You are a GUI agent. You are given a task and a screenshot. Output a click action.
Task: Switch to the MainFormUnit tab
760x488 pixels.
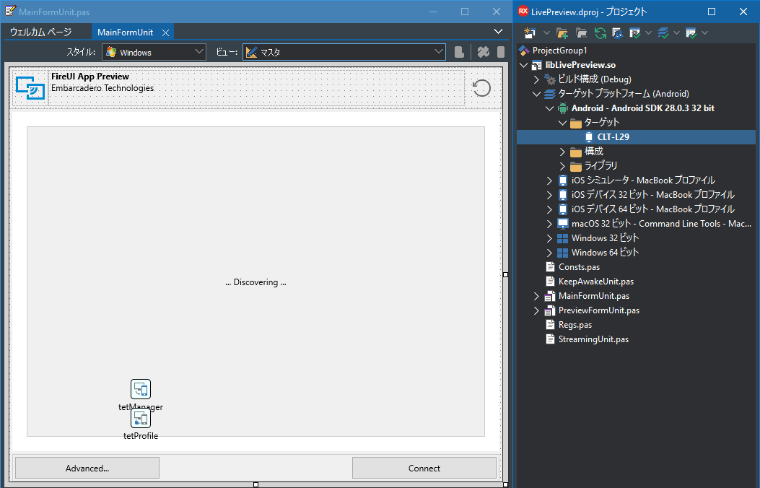point(125,32)
